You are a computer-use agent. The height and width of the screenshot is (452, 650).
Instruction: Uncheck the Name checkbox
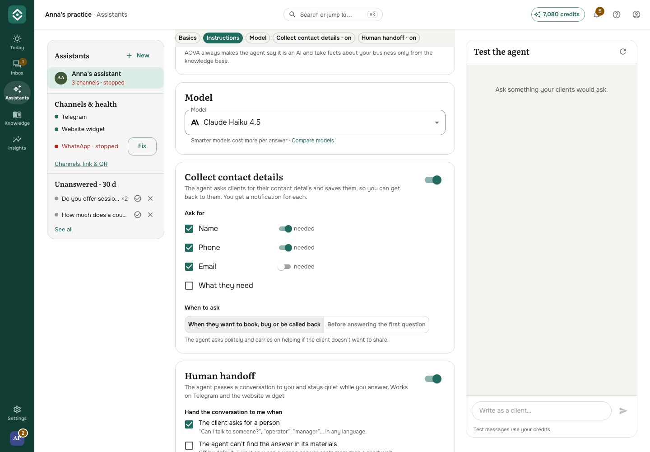(189, 229)
